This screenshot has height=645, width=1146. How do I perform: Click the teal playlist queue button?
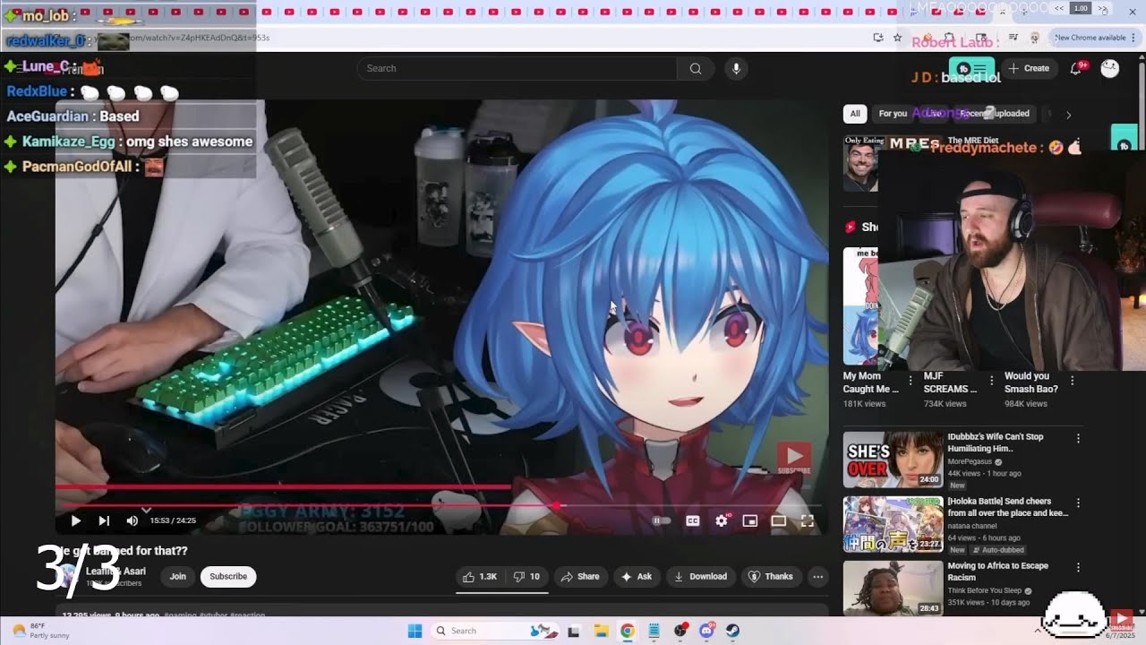(971, 68)
